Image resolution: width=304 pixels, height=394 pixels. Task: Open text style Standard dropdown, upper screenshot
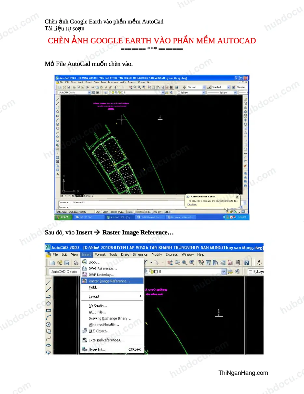pyautogui.click(x=197, y=87)
